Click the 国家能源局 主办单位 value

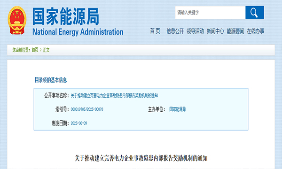click(178, 109)
